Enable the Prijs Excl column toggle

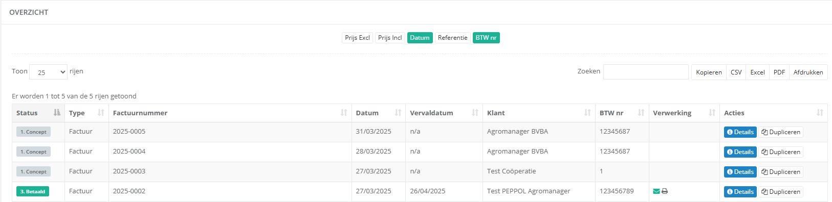pos(357,38)
